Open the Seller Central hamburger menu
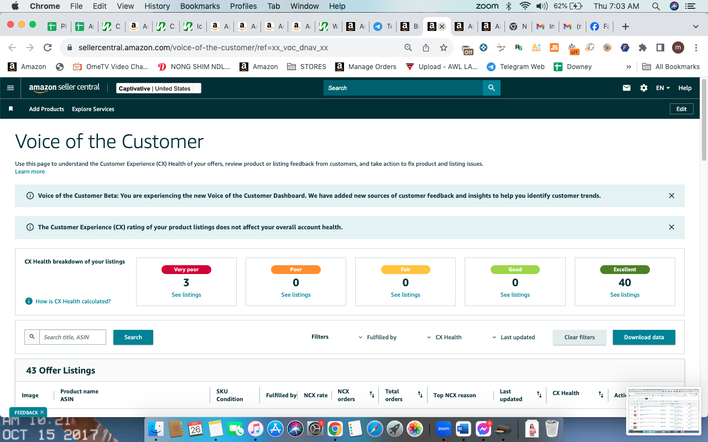708x442 pixels. [x=10, y=88]
